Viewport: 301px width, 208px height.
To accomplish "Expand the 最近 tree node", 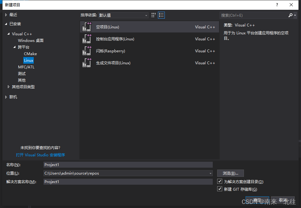I will click(6, 15).
